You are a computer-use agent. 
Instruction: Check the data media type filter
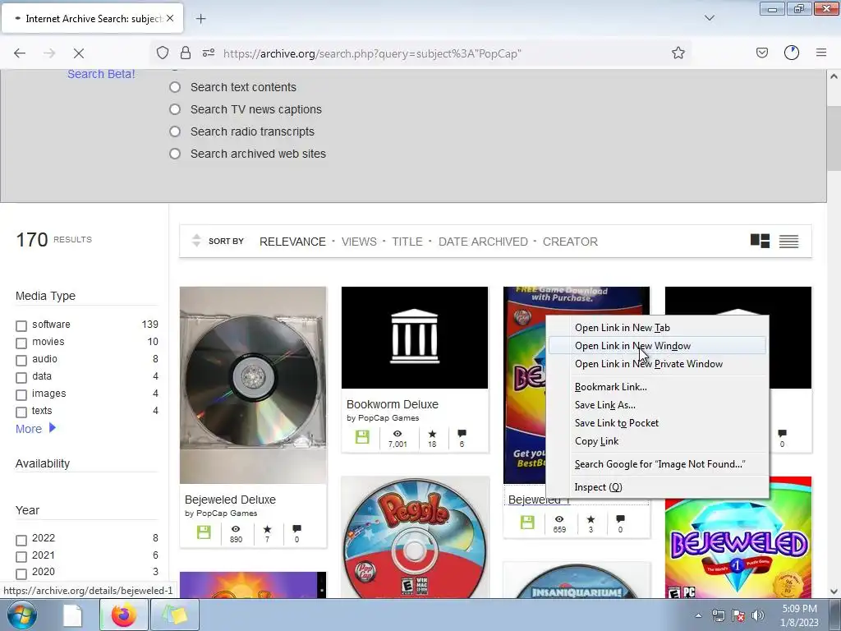click(21, 377)
